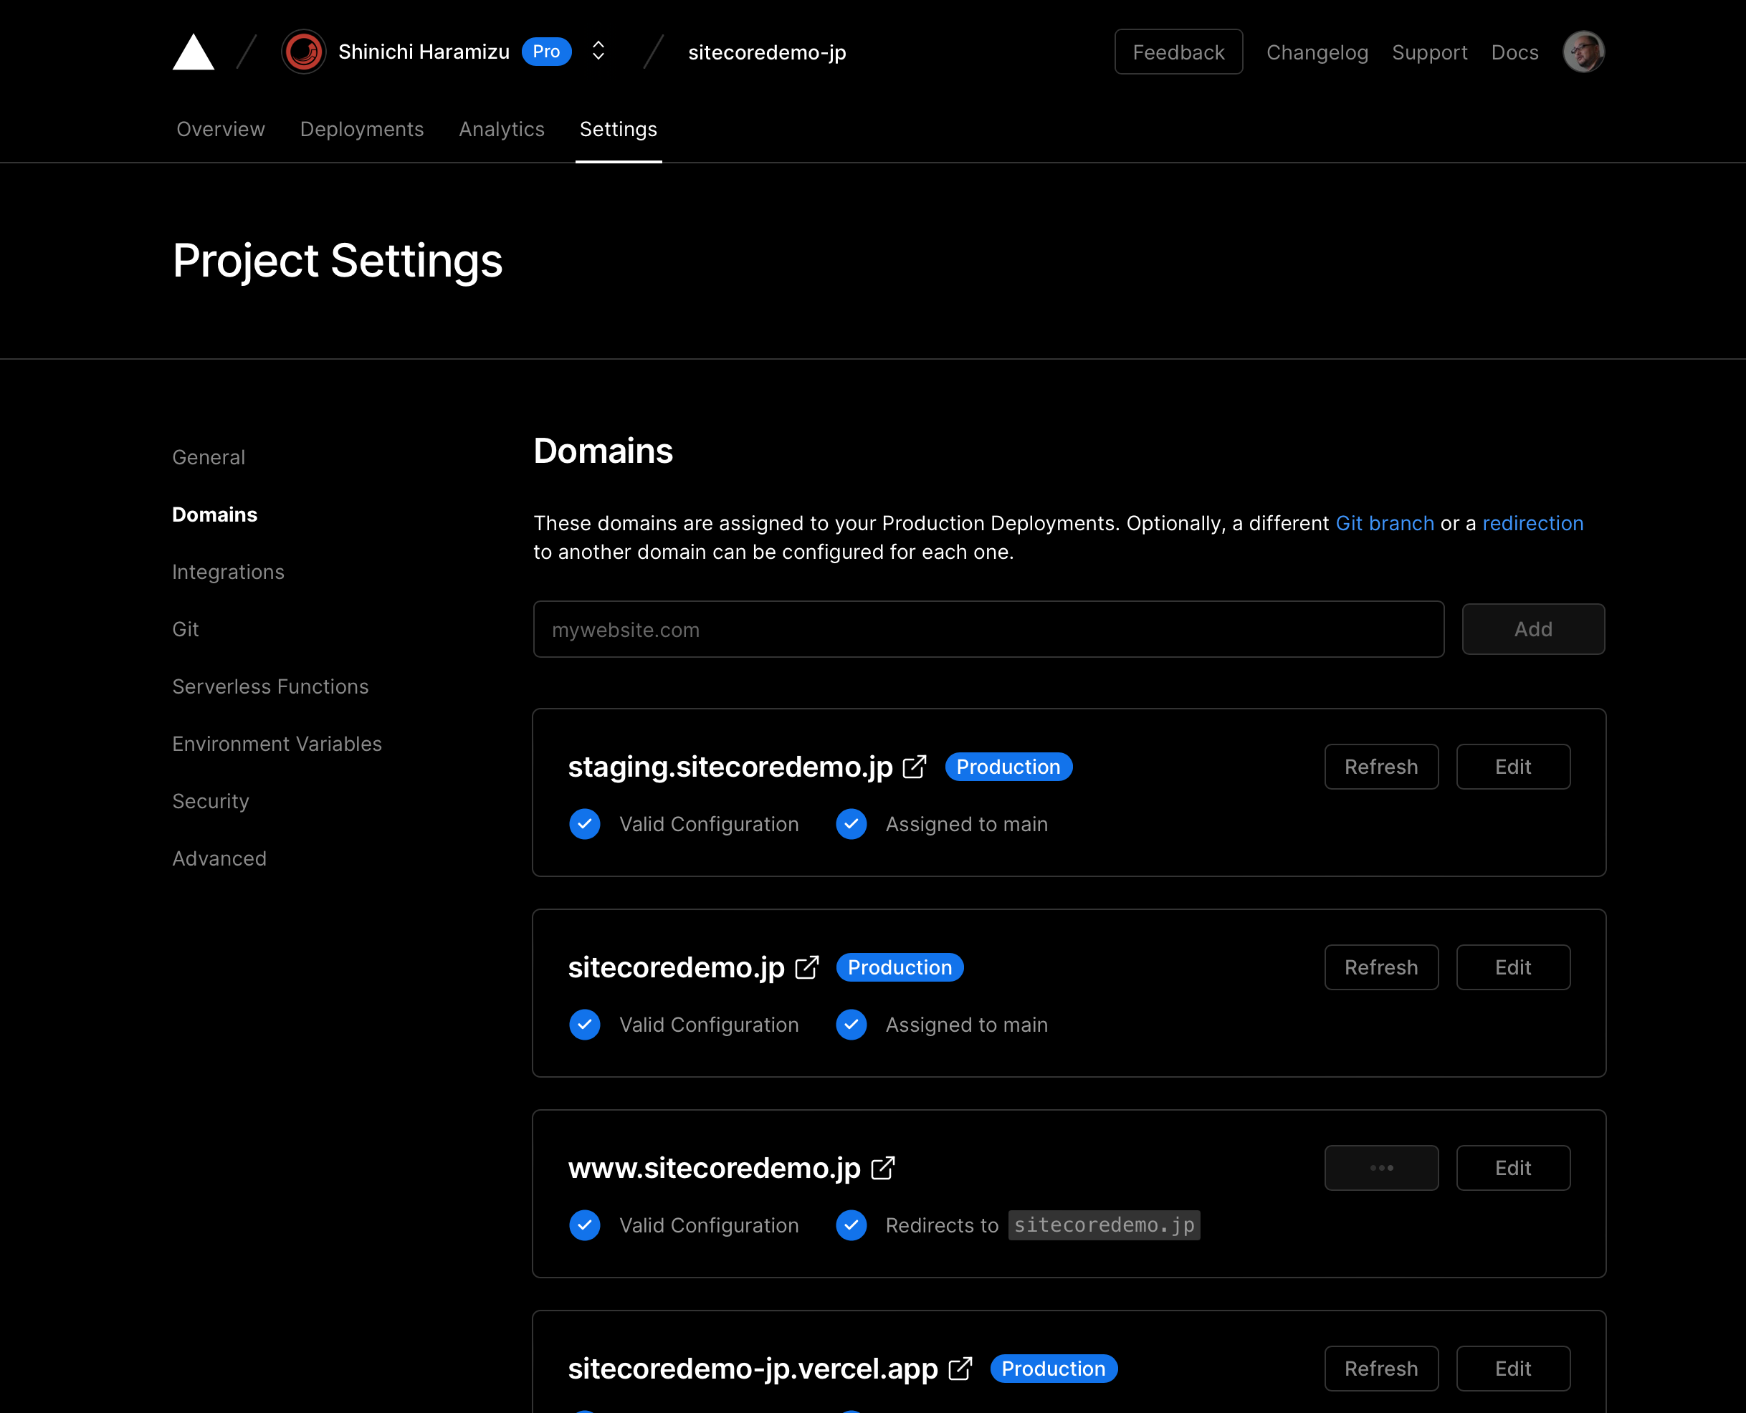1746x1413 pixels.
Task: Click the Add domain button
Action: tap(1532, 629)
